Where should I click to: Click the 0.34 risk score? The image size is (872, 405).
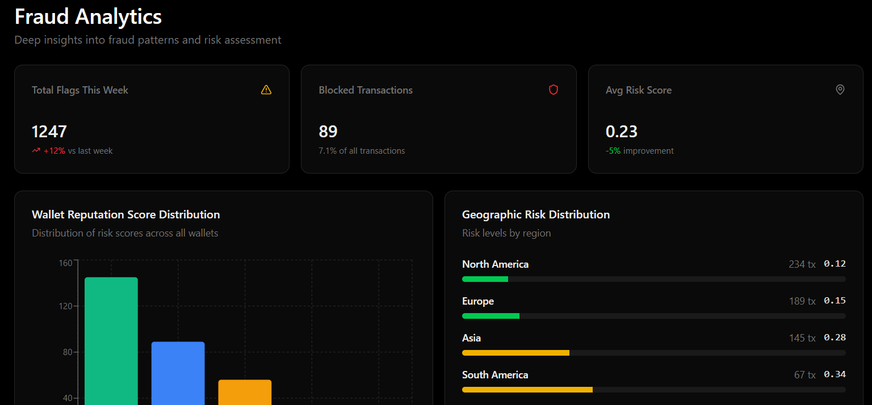coord(835,374)
